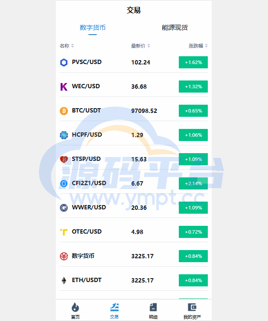Open the WWER/USD pair priced 20.36
The image size is (268, 321).
pos(134,208)
